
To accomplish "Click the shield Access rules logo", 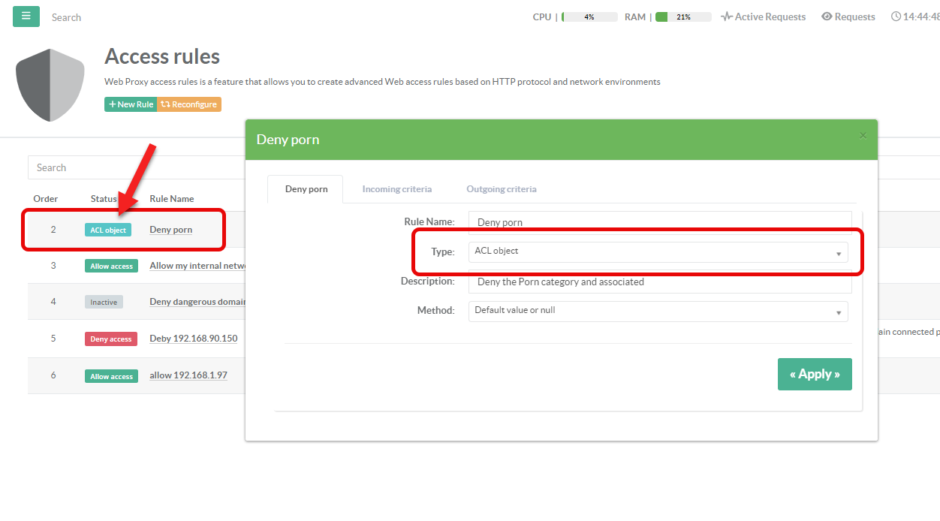I will click(50, 85).
